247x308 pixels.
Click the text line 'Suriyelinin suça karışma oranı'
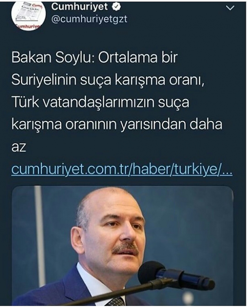point(108,80)
